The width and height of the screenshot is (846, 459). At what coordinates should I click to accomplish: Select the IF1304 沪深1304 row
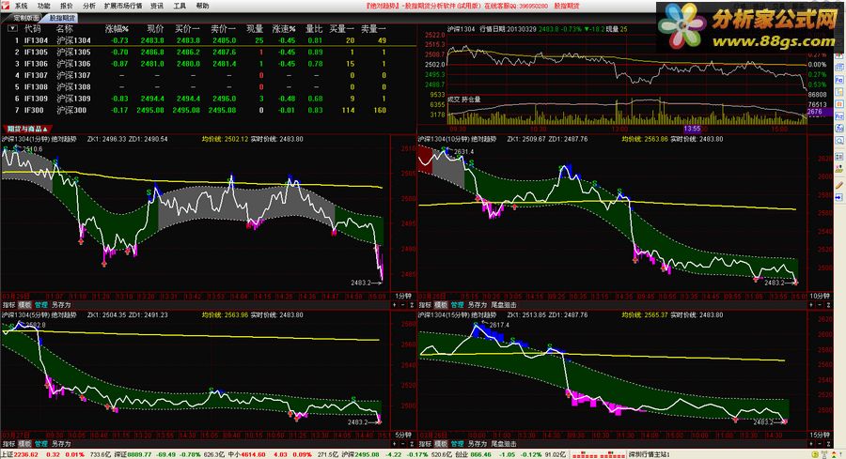click(209, 40)
